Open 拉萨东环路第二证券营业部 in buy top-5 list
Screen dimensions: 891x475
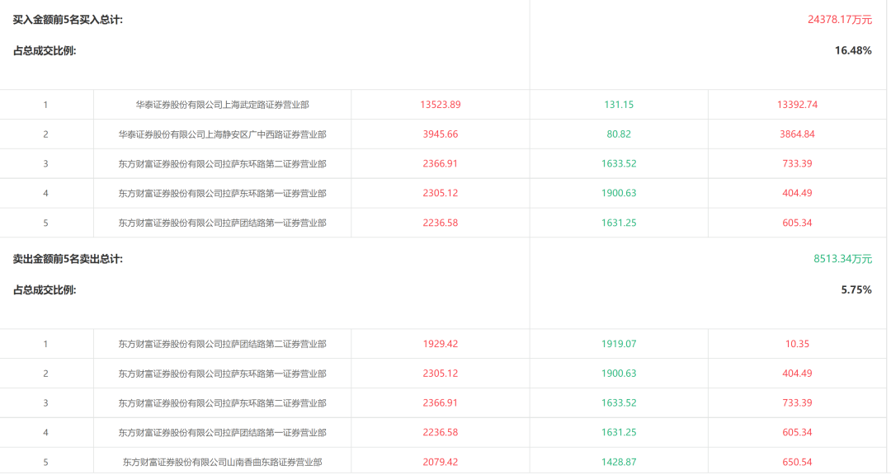(x=222, y=163)
